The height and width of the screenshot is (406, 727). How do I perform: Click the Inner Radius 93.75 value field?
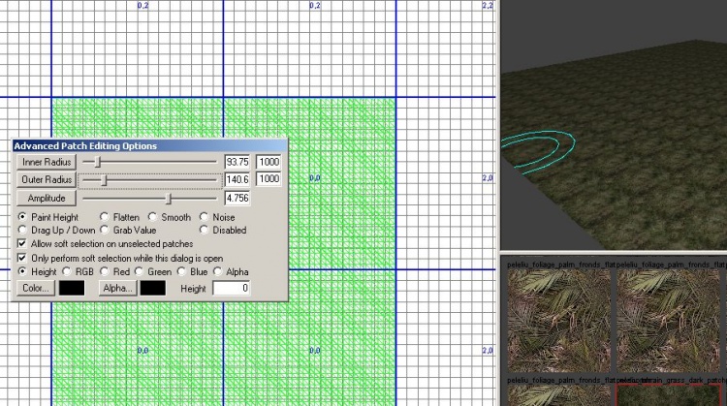pos(237,162)
